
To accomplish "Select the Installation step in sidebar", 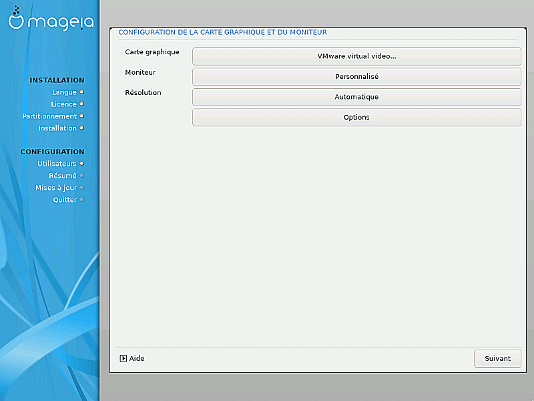I will [x=57, y=128].
